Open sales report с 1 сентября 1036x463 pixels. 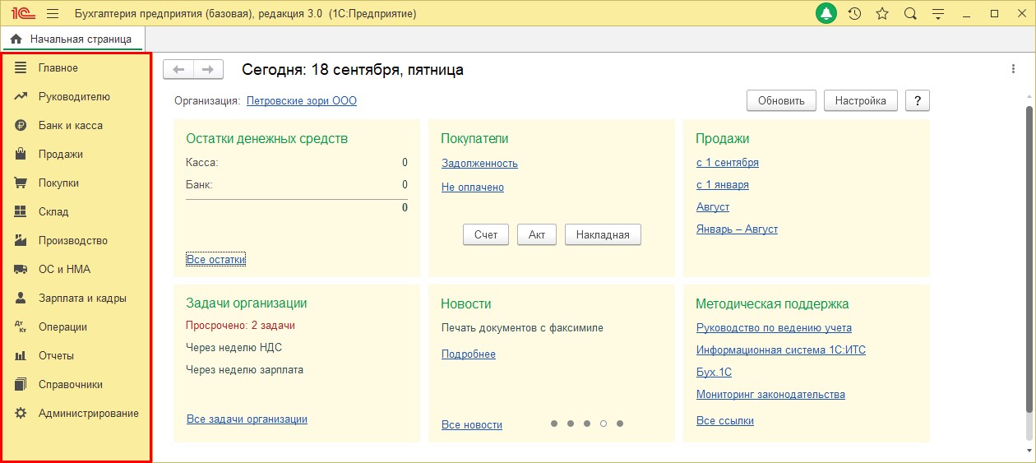[x=728, y=162]
